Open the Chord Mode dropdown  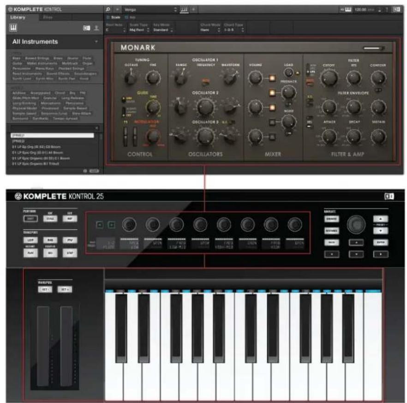210,30
